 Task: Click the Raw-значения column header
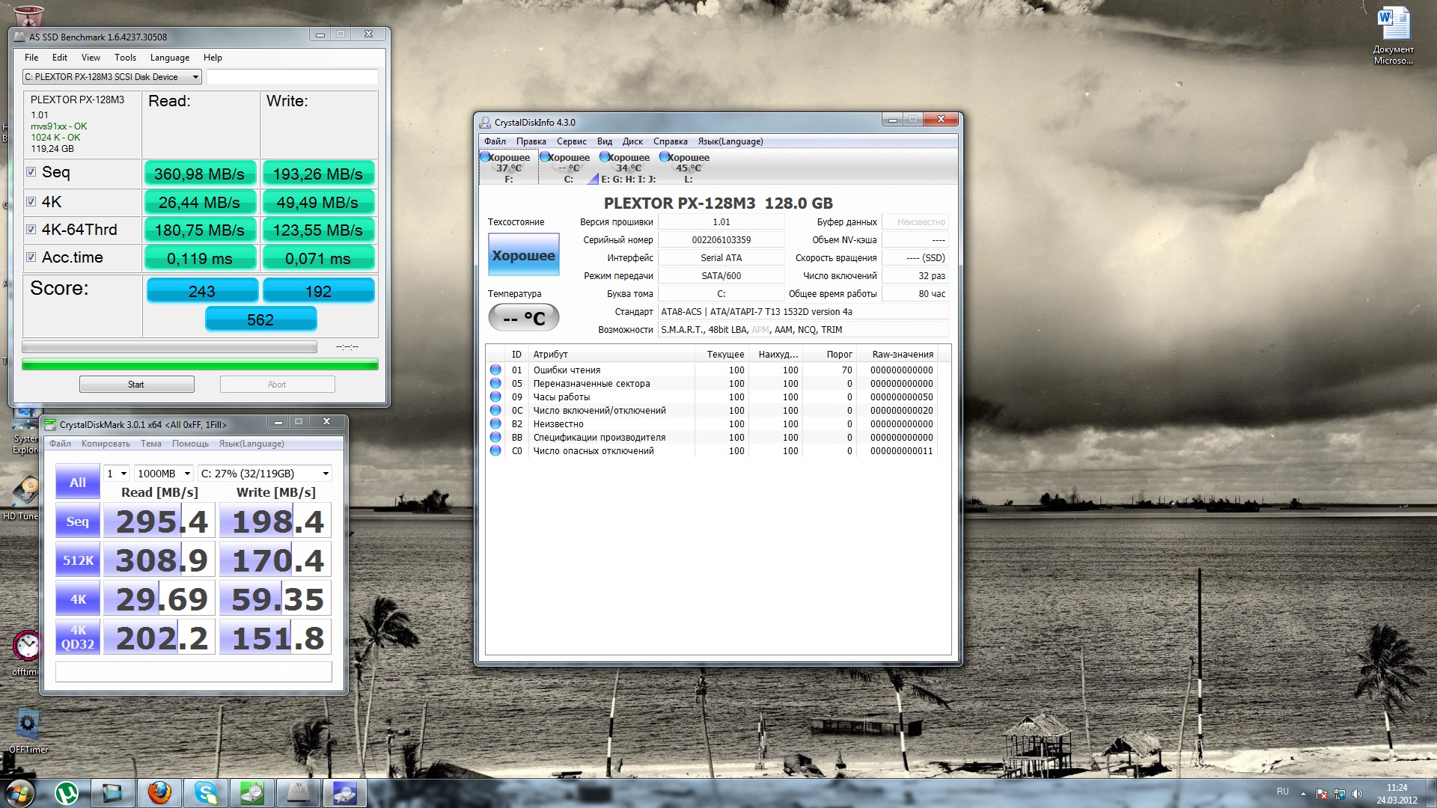(902, 355)
